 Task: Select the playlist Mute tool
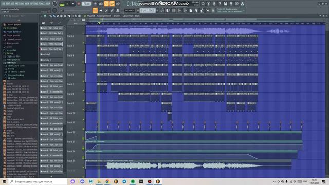(61, 16)
